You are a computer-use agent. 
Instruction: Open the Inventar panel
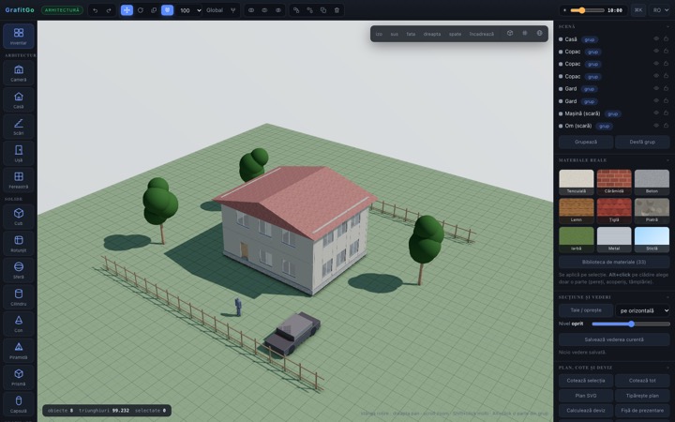(x=19, y=37)
